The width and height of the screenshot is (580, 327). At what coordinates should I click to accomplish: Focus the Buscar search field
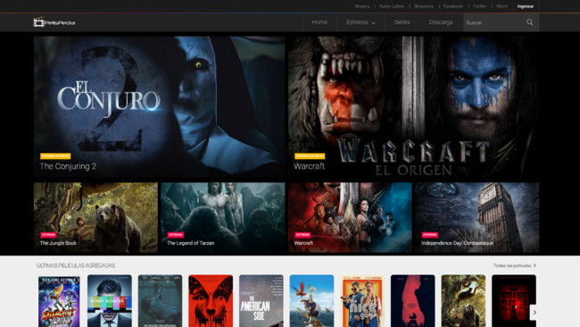(x=493, y=22)
